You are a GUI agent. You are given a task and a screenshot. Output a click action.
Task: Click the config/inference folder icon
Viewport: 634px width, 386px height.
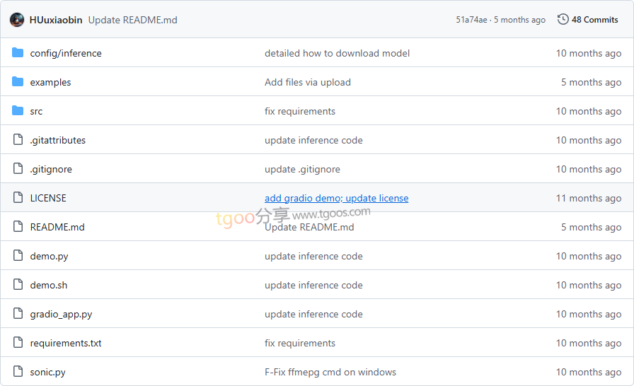click(x=18, y=53)
